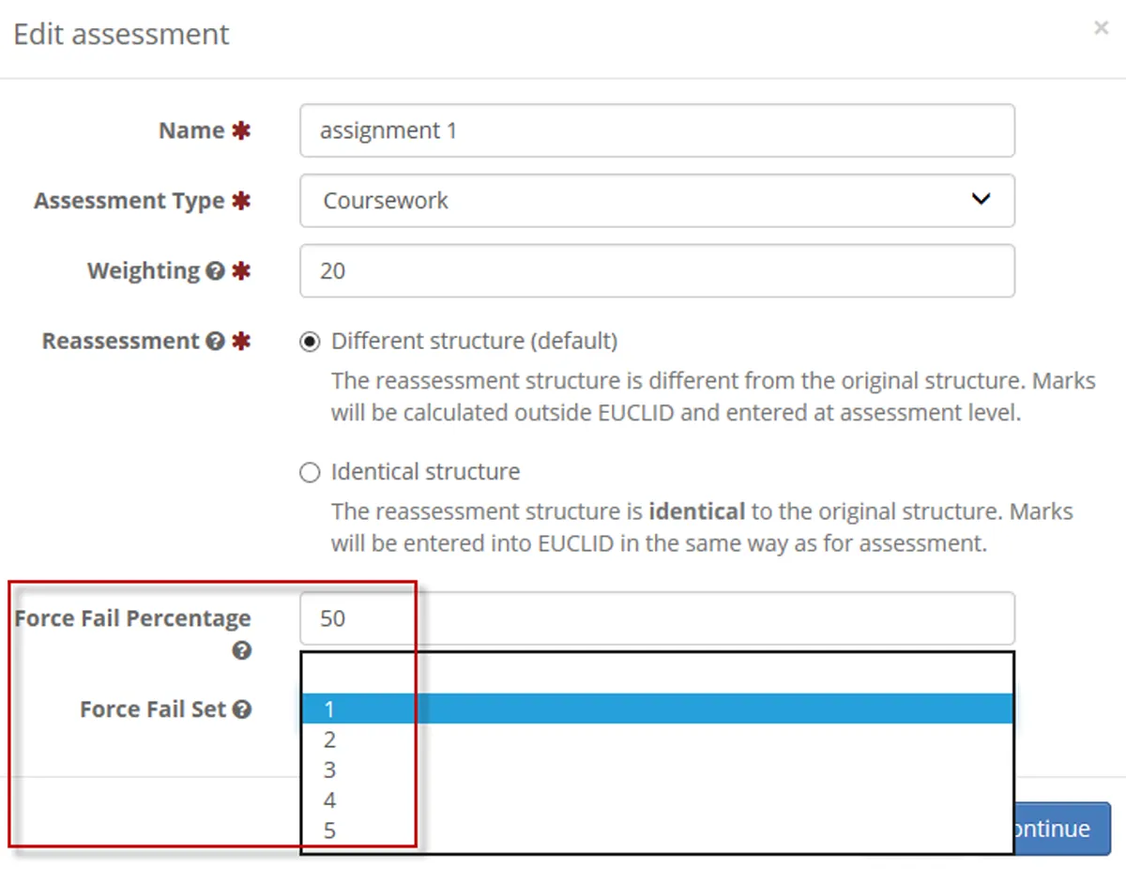Click the Force Fail Percentage input field
1126x869 pixels.
pos(657,618)
